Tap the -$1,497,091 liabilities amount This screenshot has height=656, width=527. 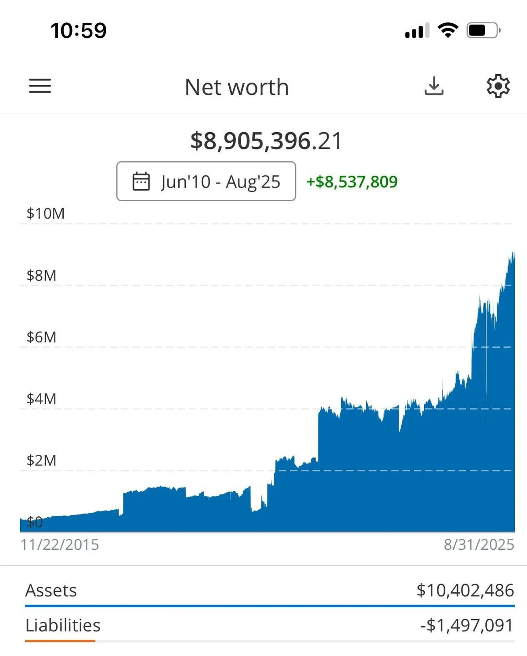pos(467,626)
